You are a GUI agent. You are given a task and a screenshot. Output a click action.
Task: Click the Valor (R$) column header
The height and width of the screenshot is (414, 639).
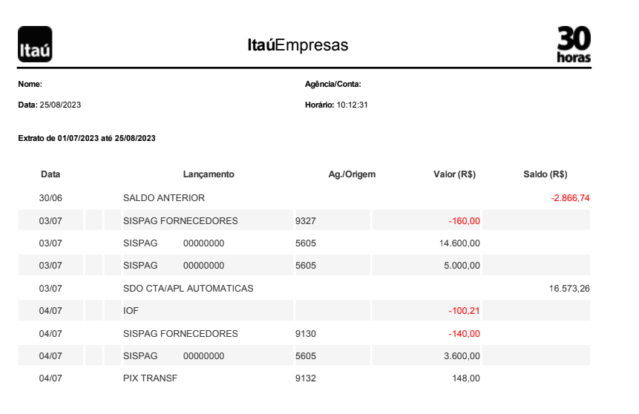pos(455,174)
